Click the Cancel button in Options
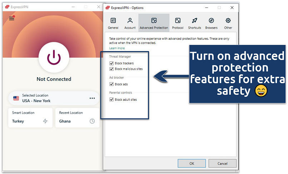The image size is (288, 174). 222,163
